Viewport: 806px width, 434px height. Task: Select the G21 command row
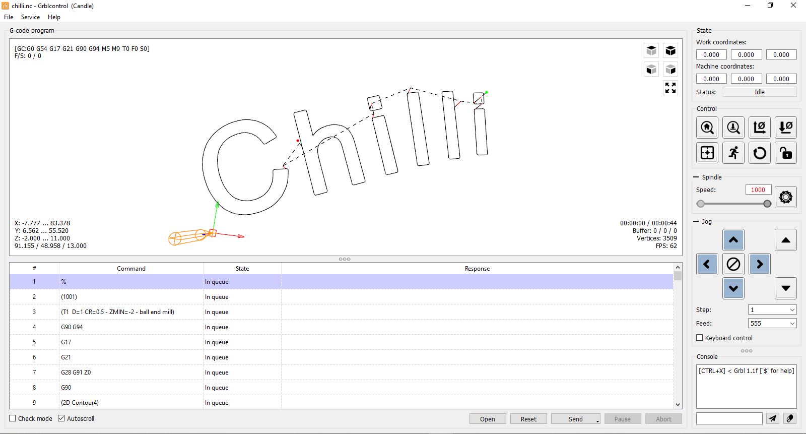click(341, 357)
